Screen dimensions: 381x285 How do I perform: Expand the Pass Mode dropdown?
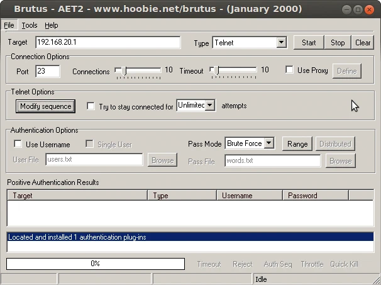point(269,143)
